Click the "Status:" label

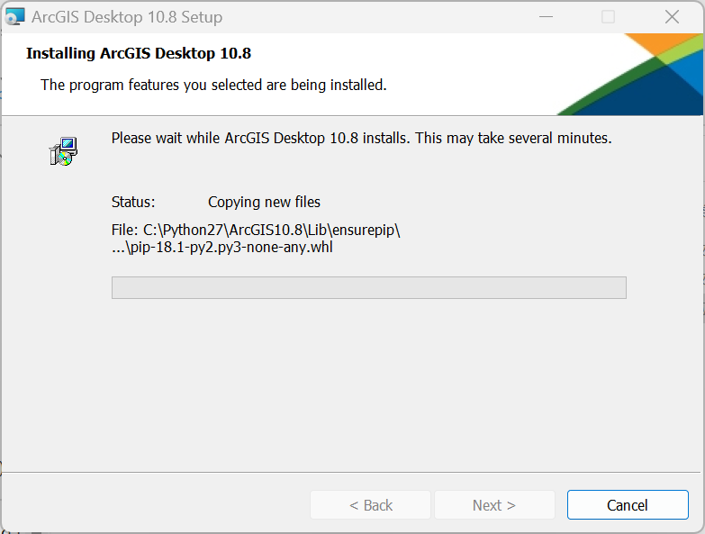(133, 202)
